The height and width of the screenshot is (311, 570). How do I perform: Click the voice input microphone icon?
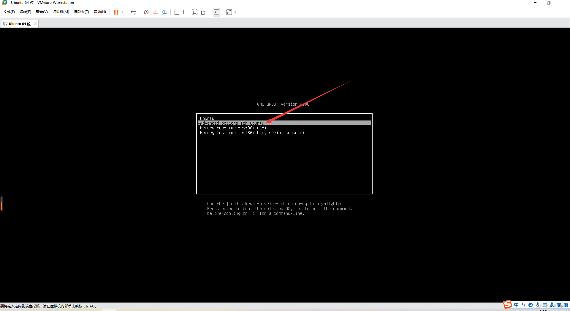click(x=538, y=305)
